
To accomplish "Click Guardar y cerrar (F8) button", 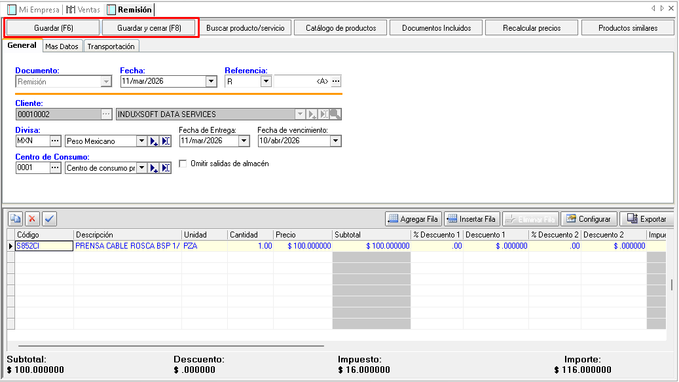I will 149,28.
